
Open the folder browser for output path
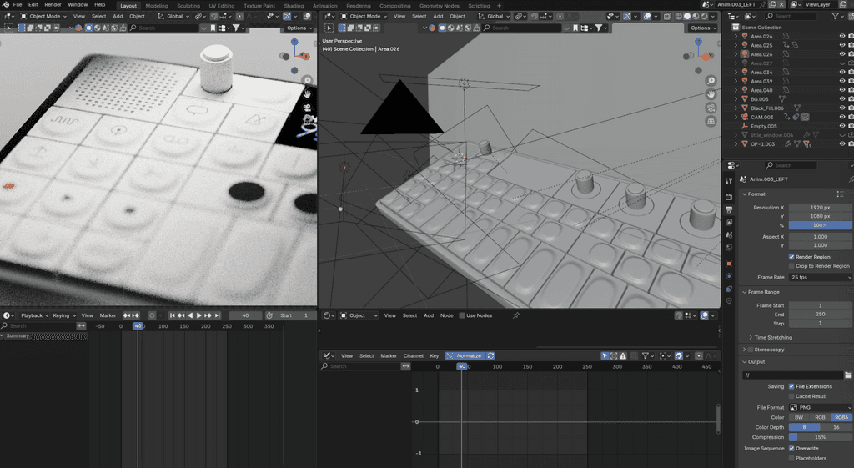click(x=848, y=375)
